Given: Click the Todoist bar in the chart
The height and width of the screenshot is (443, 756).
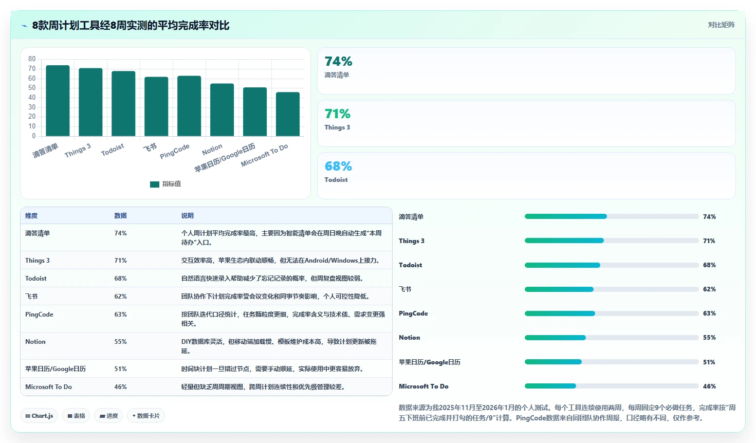Looking at the screenshot, I should click(x=123, y=104).
